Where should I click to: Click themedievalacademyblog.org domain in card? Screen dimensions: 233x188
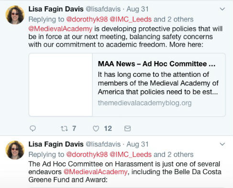[x=144, y=103]
